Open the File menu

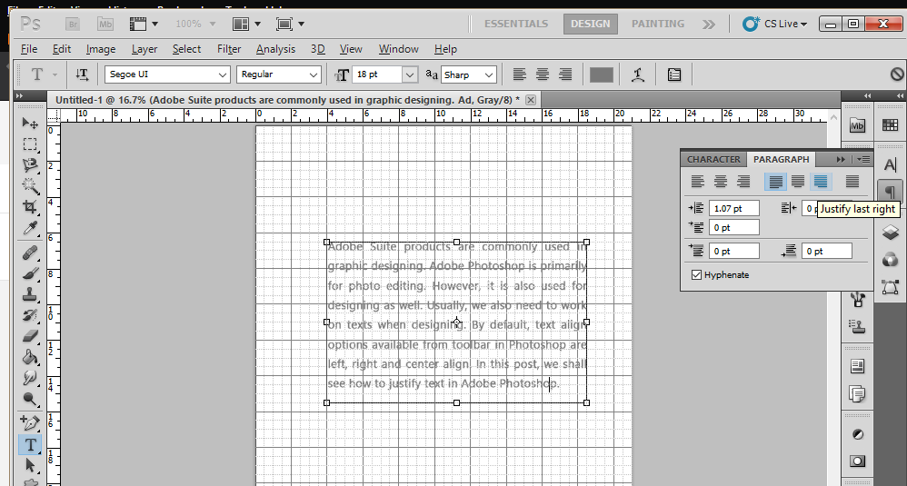[x=29, y=49]
